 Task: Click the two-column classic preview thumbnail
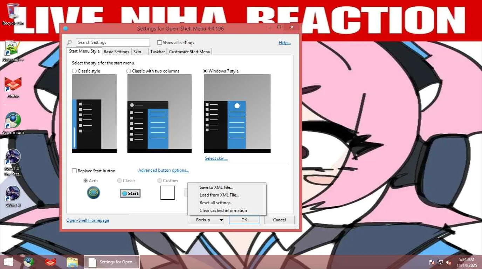coord(159,113)
